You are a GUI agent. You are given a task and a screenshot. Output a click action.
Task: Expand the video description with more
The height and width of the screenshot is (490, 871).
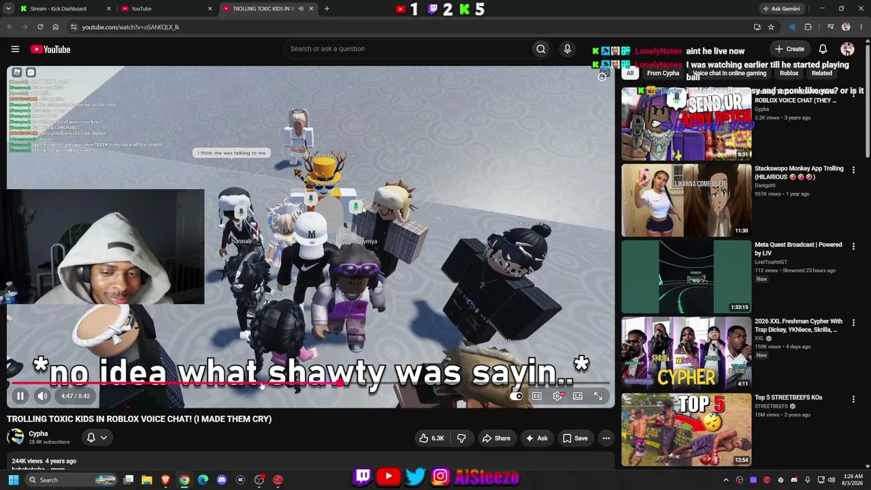point(57,469)
